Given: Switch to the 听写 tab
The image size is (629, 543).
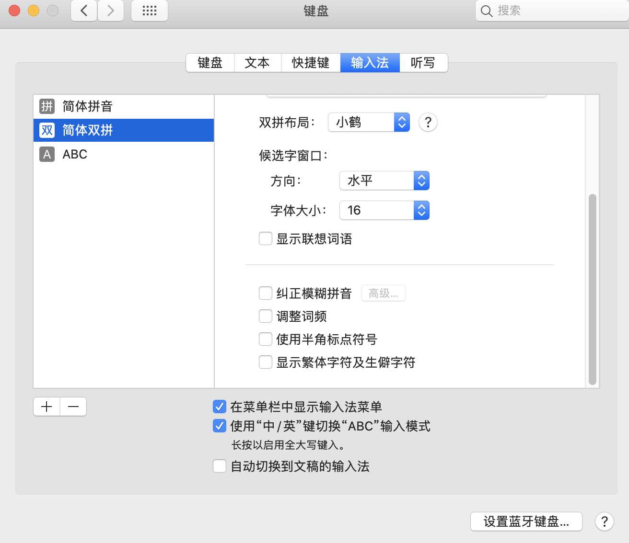Looking at the screenshot, I should pos(423,63).
